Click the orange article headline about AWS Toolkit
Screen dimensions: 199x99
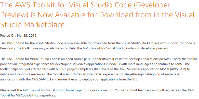(x=97, y=15)
